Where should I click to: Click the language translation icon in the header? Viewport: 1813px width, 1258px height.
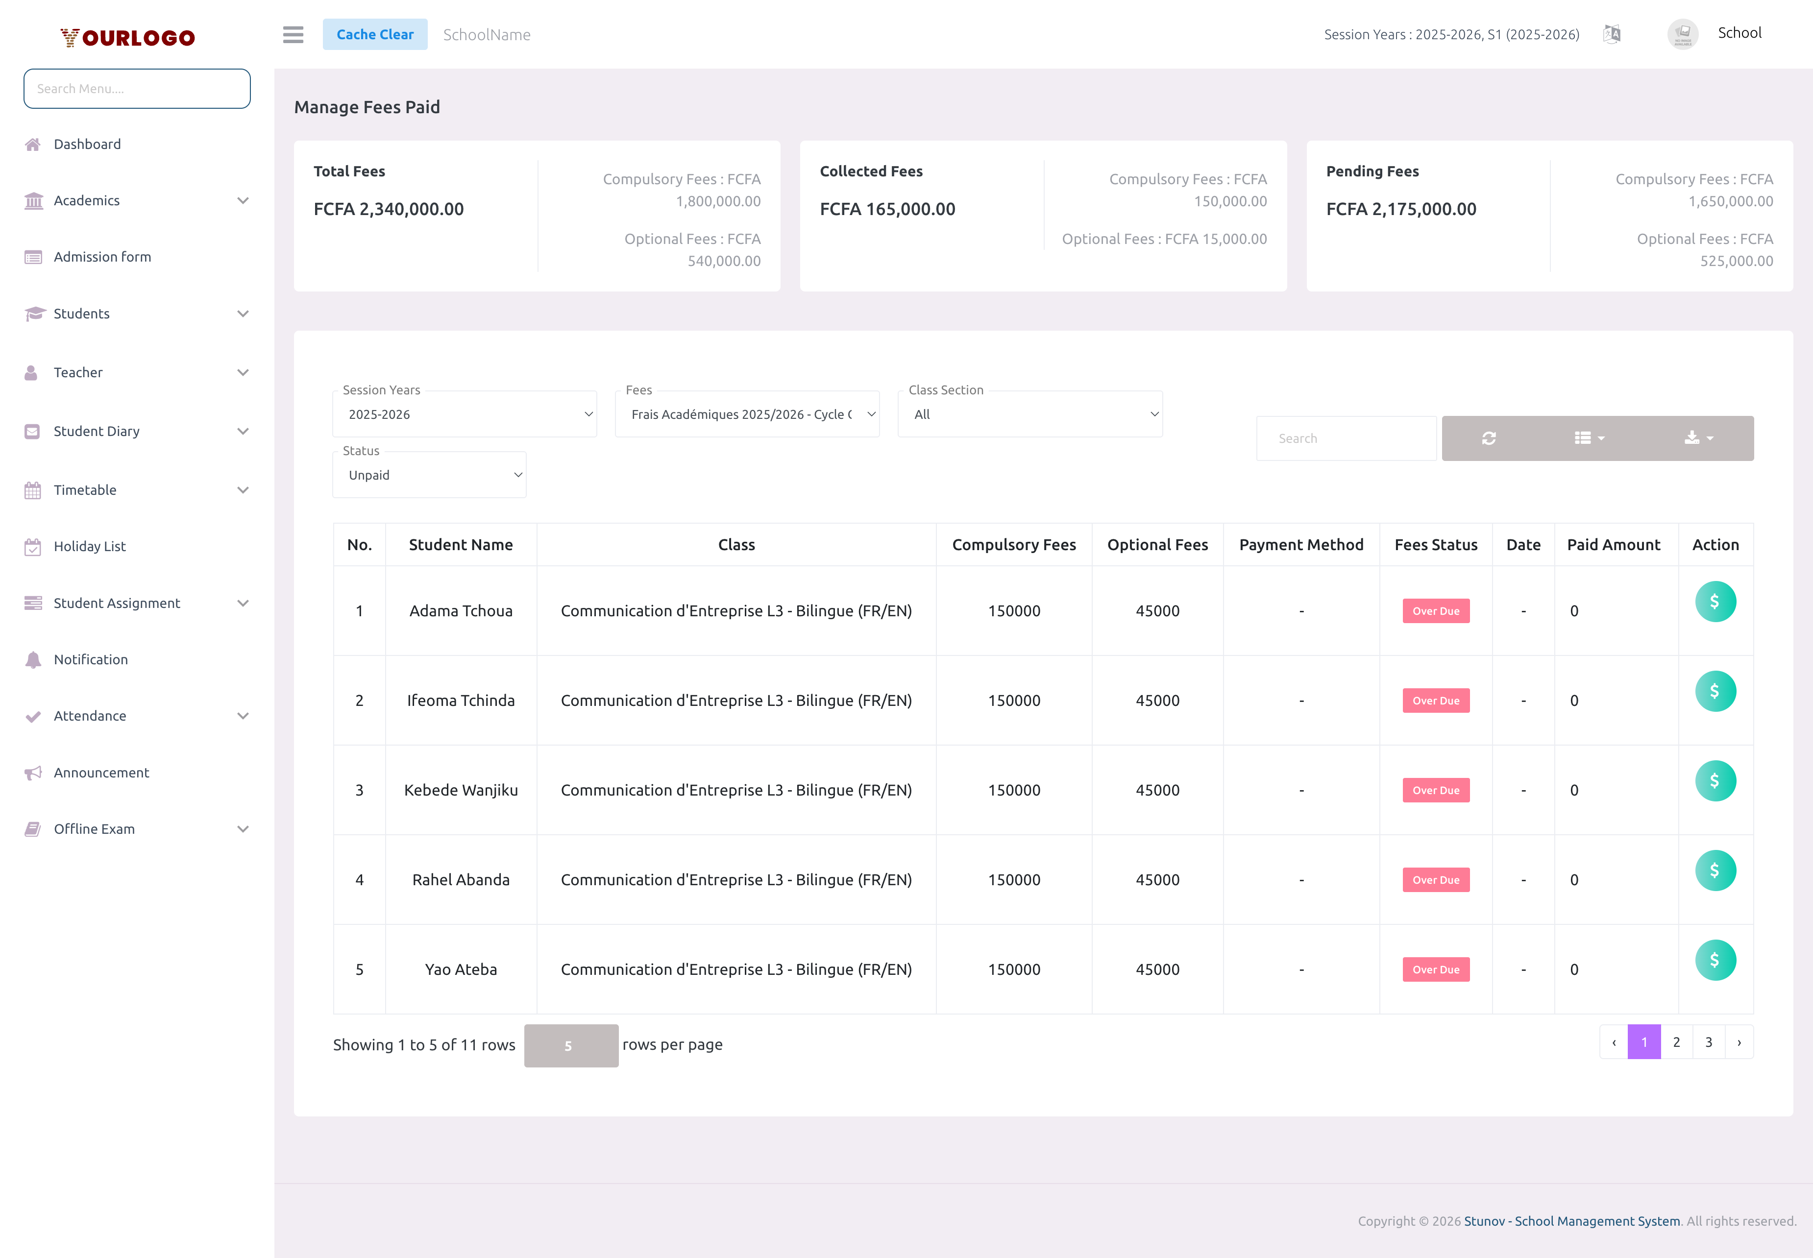coord(1612,34)
